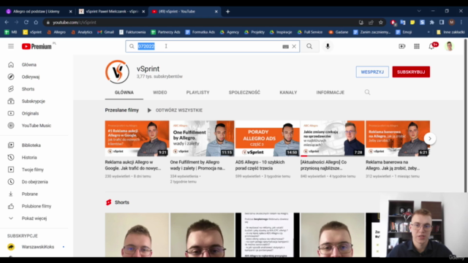The height and width of the screenshot is (263, 468).
Task: Click the browser address bar
Action: (200, 23)
